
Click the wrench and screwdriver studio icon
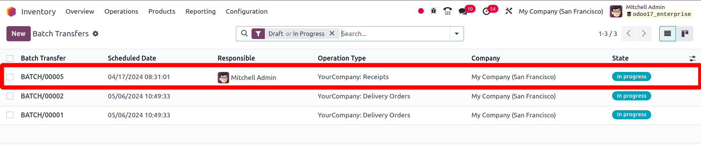pos(509,11)
